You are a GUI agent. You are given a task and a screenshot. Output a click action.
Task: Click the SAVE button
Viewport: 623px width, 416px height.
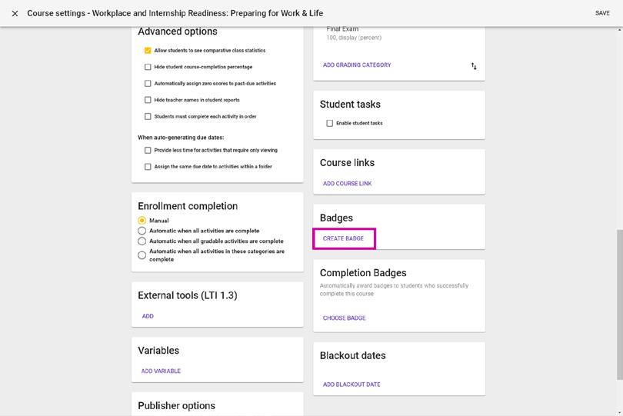[602, 13]
